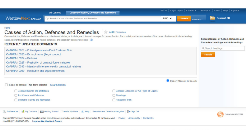The width and height of the screenshot is (246, 138).
Task: Click the client ID 58475 in the header
Action: point(164,11)
